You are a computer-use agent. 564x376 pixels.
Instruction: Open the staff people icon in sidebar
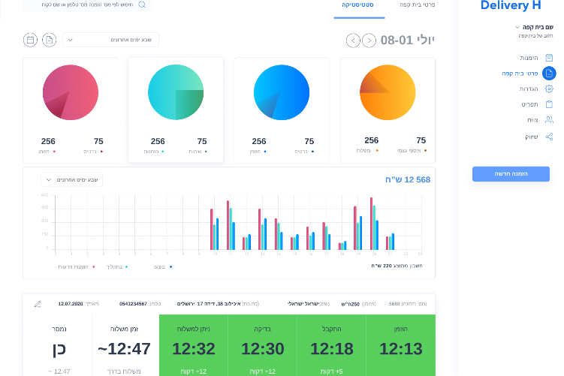pos(549,119)
